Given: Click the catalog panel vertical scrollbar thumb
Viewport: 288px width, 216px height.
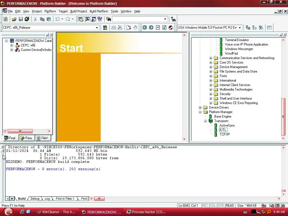Looking at the screenshot, I should [283, 117].
